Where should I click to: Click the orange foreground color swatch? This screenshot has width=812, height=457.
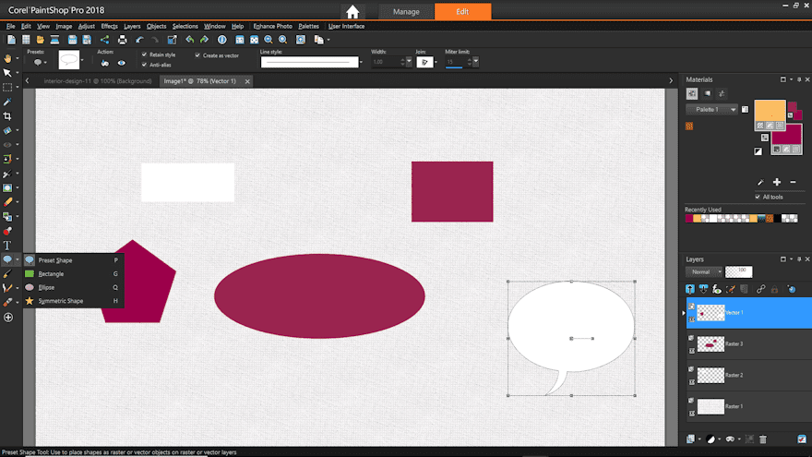pos(769,111)
